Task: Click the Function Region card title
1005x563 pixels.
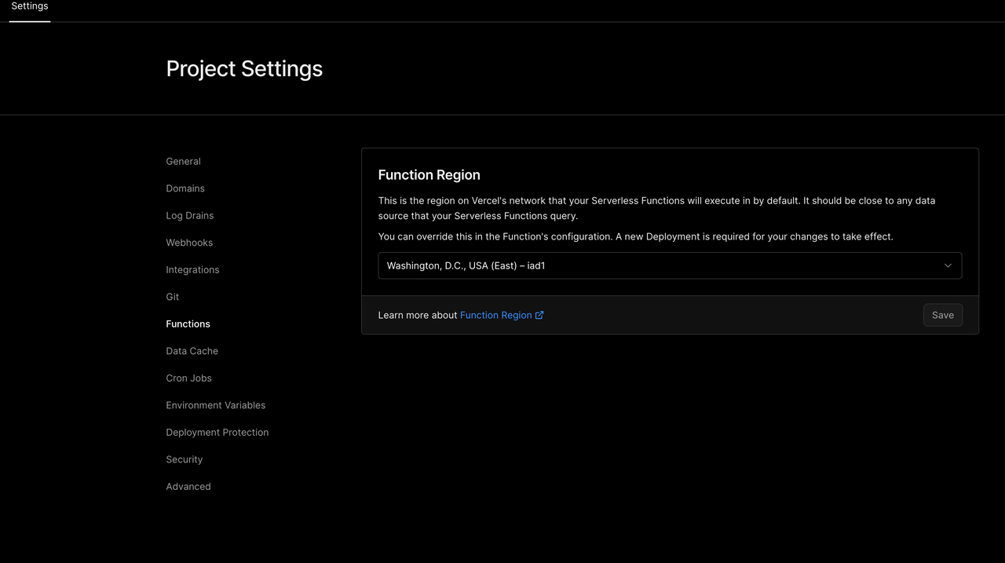Action: pyautogui.click(x=429, y=175)
